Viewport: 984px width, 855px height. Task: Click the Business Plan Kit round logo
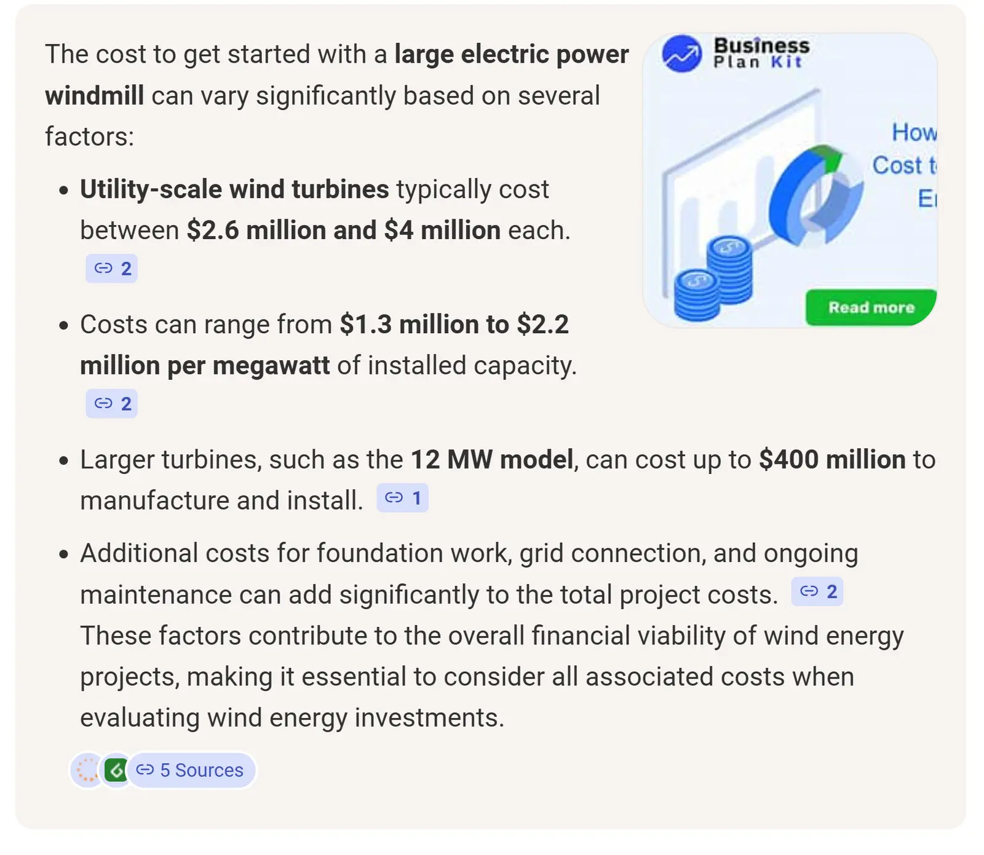pyautogui.click(x=681, y=54)
